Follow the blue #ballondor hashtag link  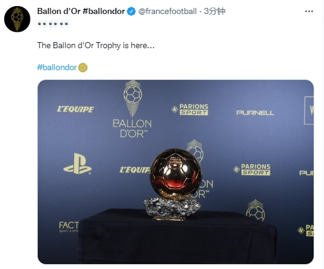[x=57, y=68]
